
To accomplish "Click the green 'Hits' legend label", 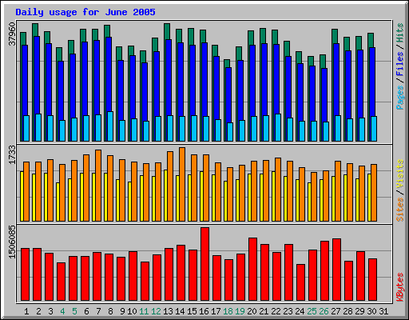I will tap(399, 33).
